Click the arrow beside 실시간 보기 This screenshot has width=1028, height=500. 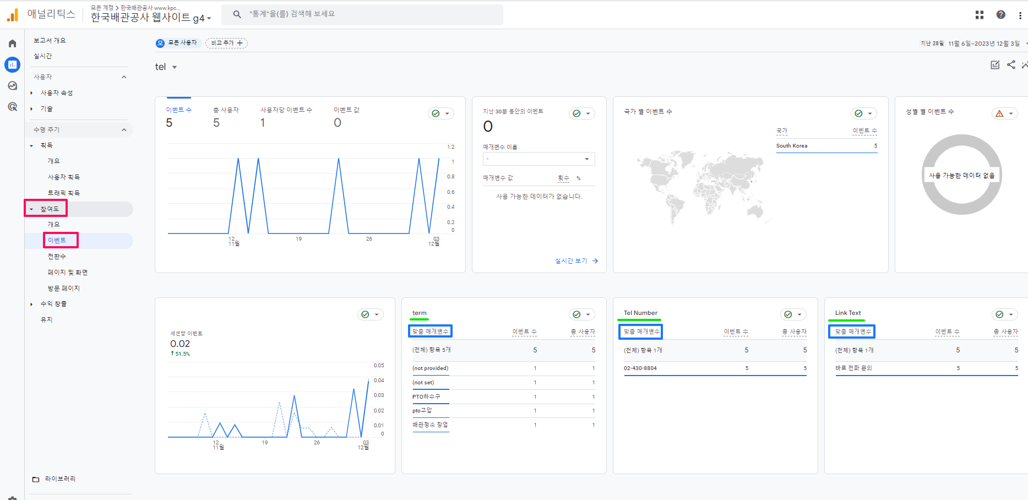click(x=595, y=261)
